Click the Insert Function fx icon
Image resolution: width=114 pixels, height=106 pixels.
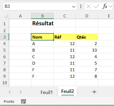click(x=105, y=6)
